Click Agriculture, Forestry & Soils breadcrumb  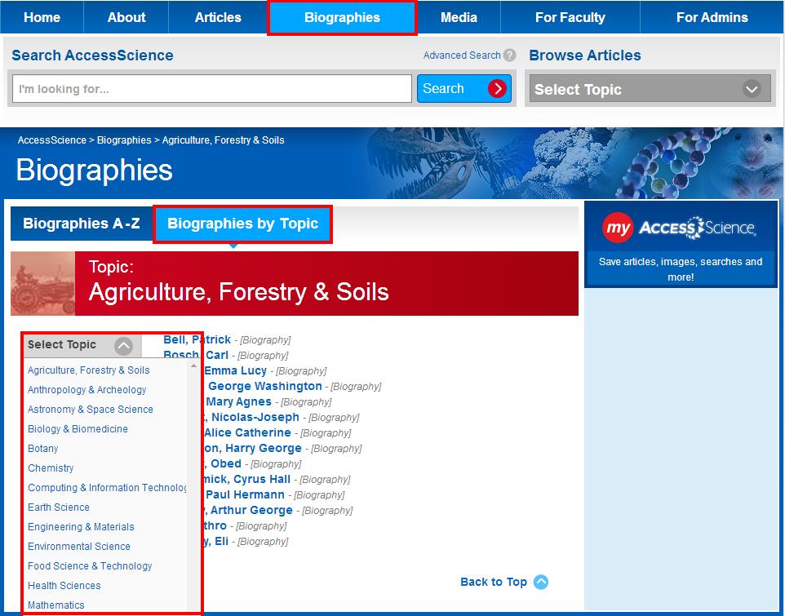click(224, 140)
